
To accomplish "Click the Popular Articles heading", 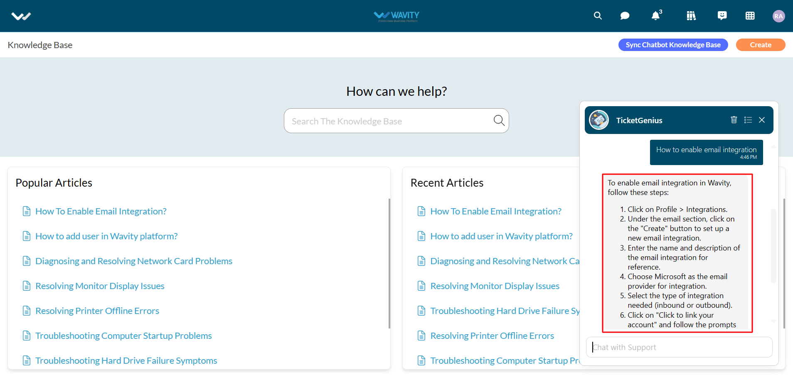I will coord(54,183).
